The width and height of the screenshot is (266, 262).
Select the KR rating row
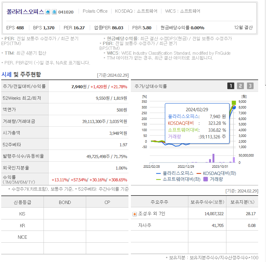[65, 225]
